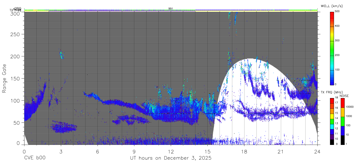This screenshot has width=357, height=164.
Task: Click the 15 tick on UT hours axis
Action: pyautogui.click(x=208, y=151)
